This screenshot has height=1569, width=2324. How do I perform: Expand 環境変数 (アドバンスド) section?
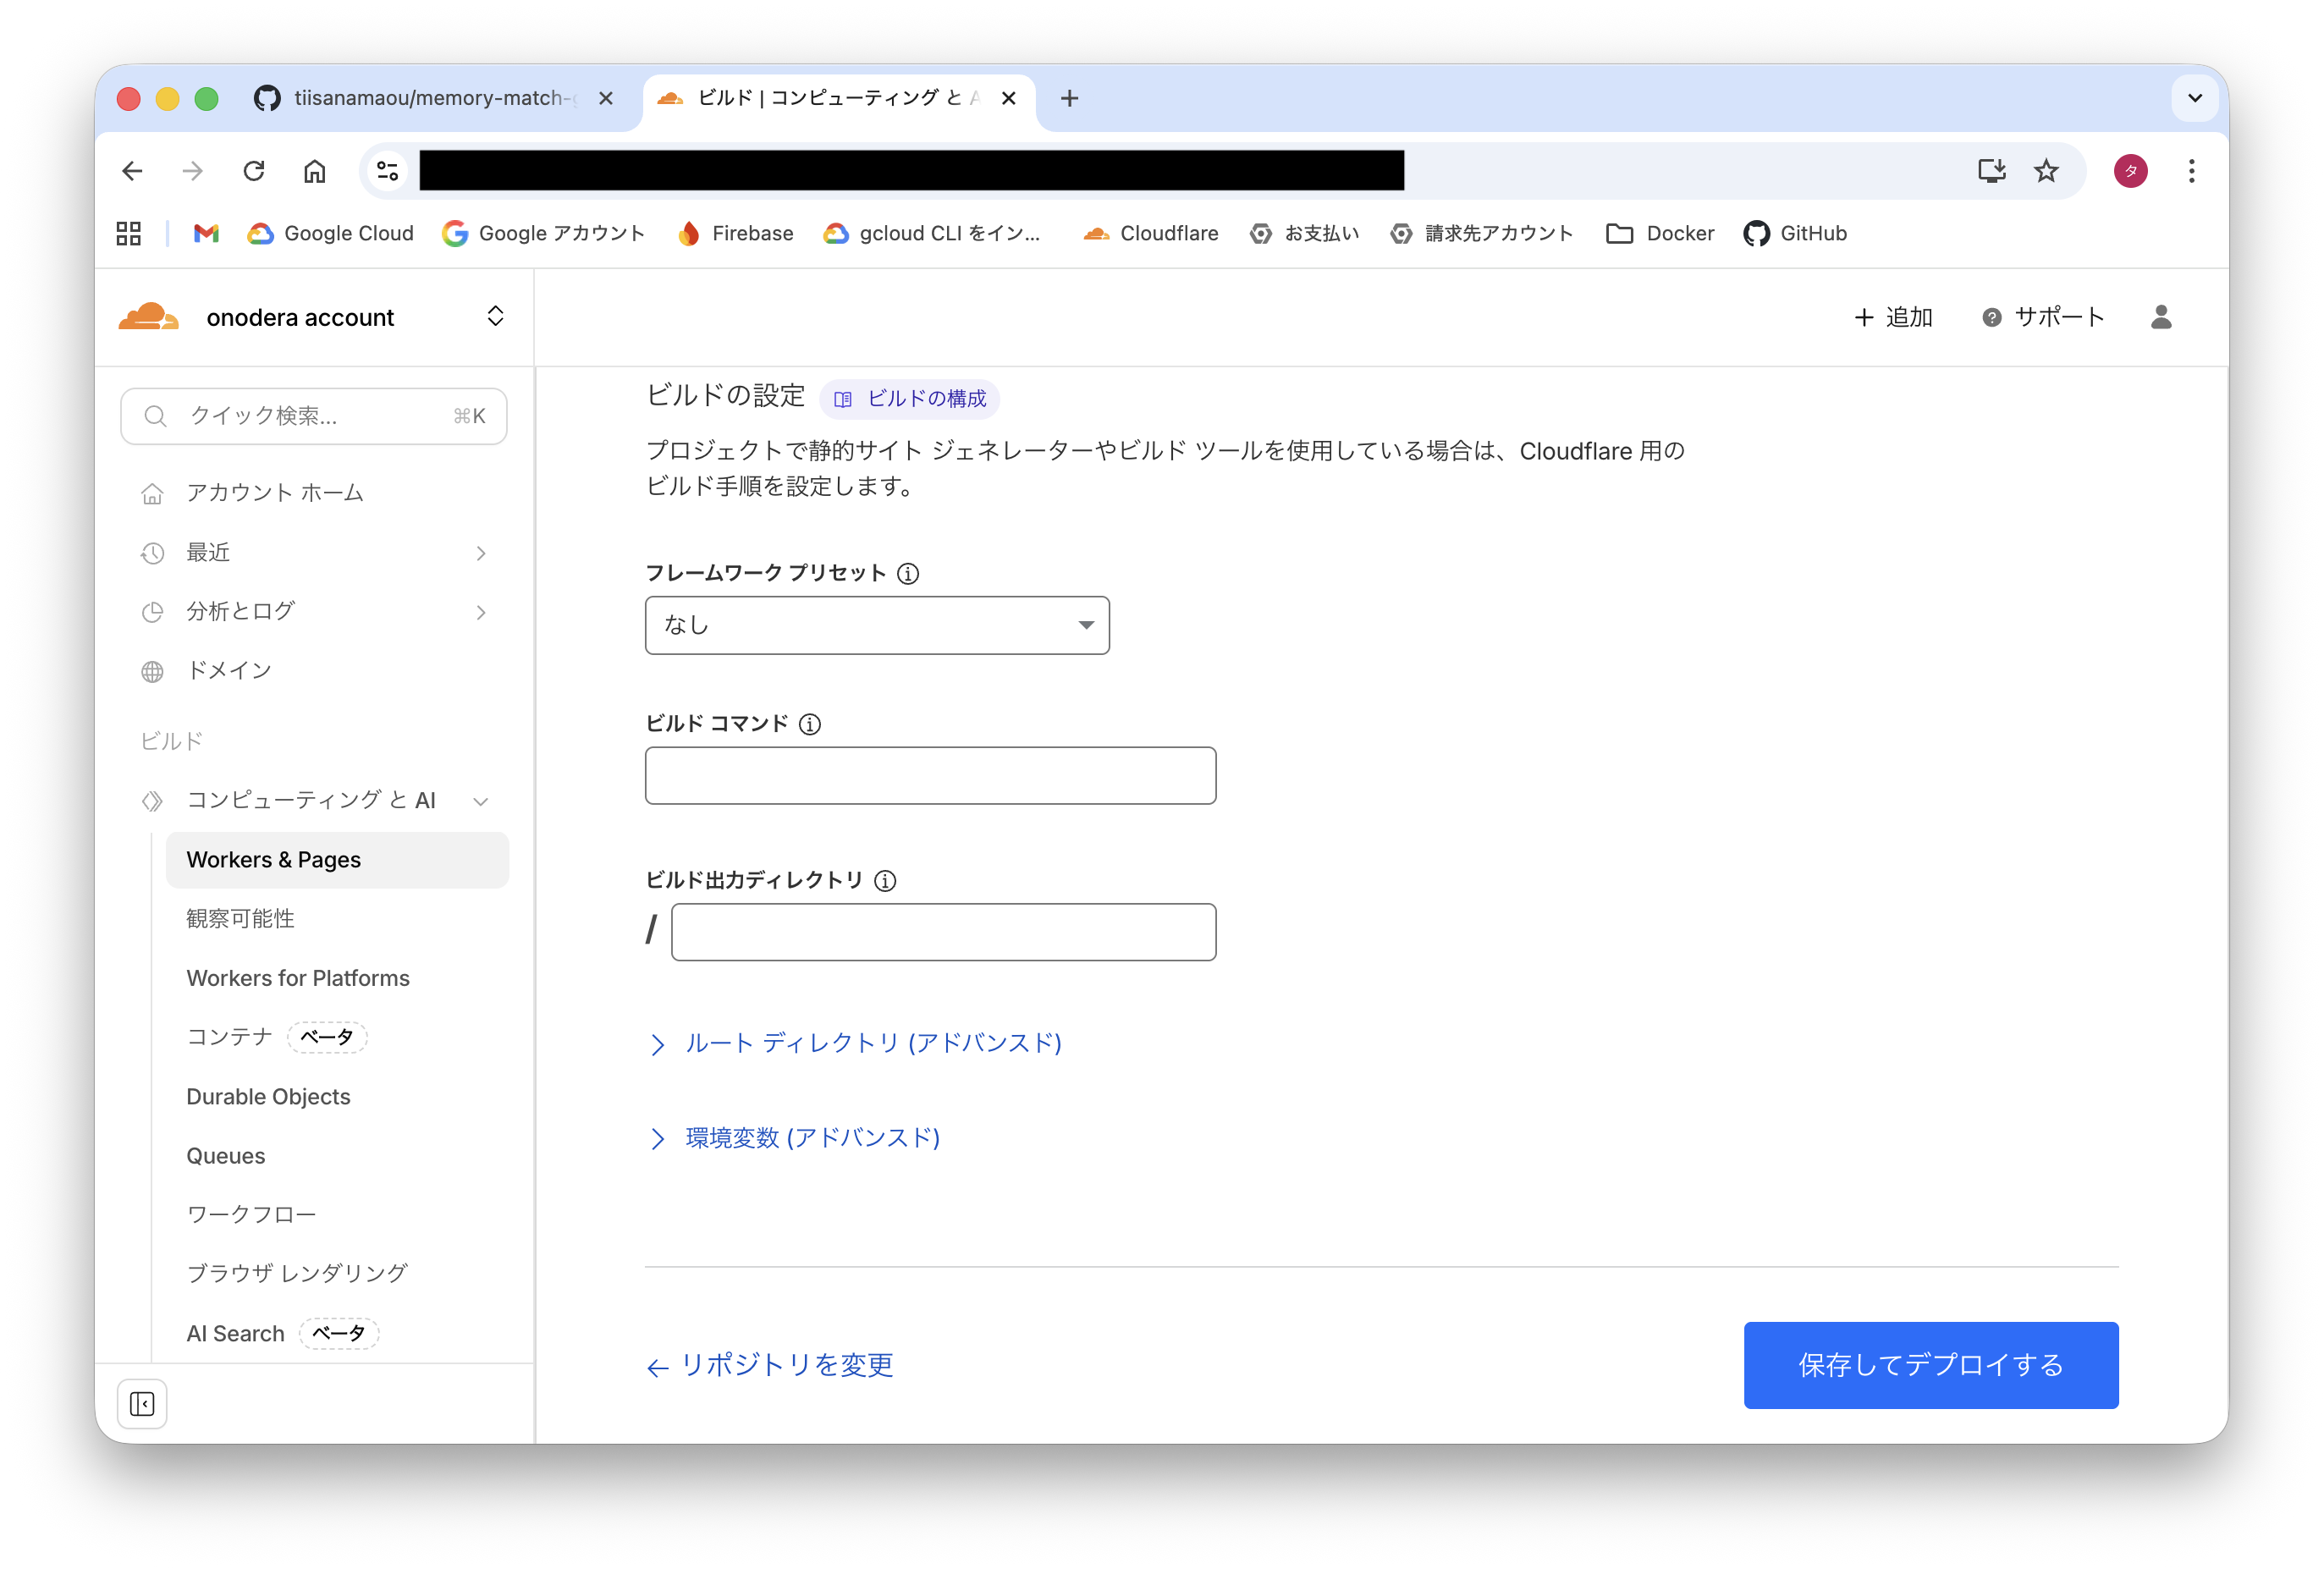[x=811, y=1138]
